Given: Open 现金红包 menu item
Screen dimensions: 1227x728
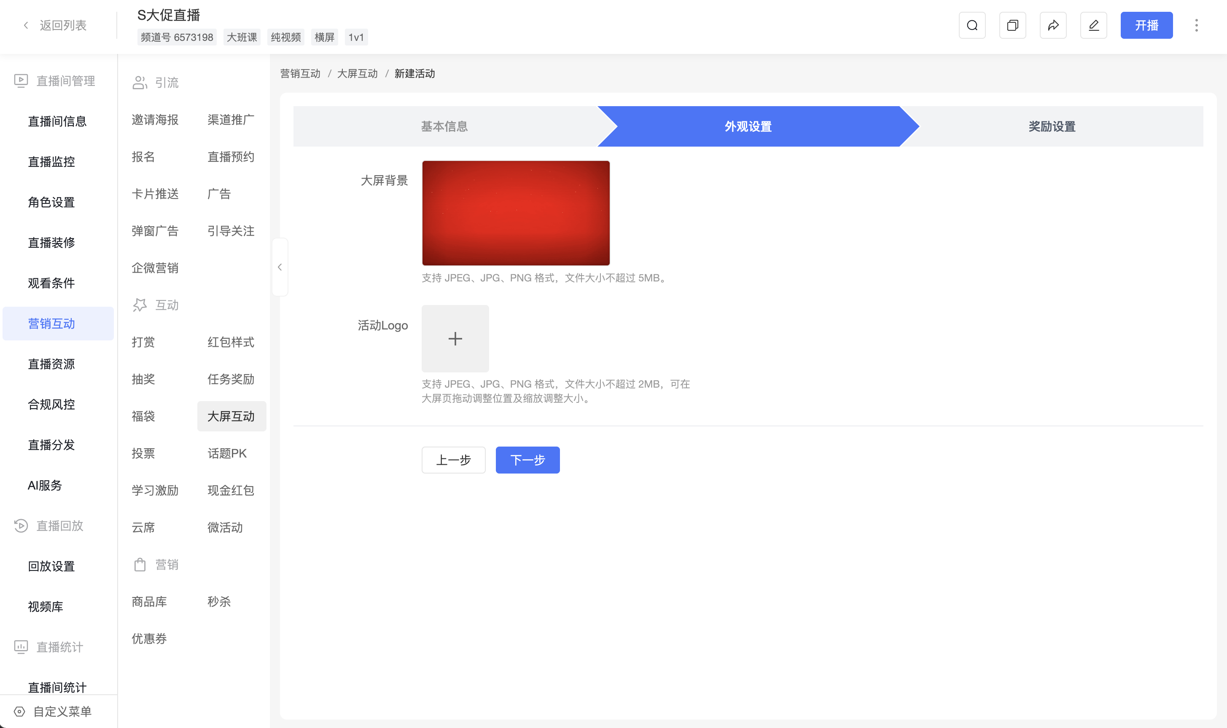Looking at the screenshot, I should pos(231,490).
